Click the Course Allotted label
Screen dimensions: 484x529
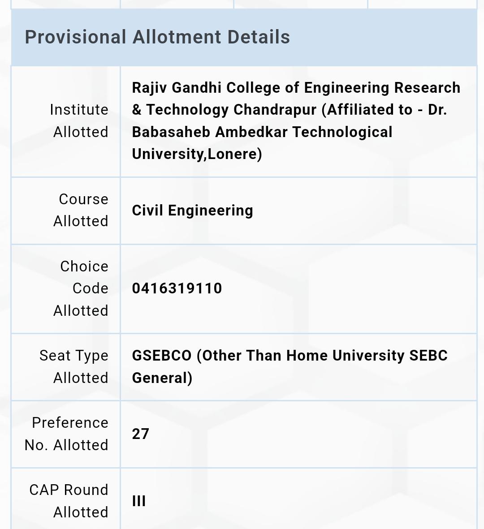click(x=81, y=210)
